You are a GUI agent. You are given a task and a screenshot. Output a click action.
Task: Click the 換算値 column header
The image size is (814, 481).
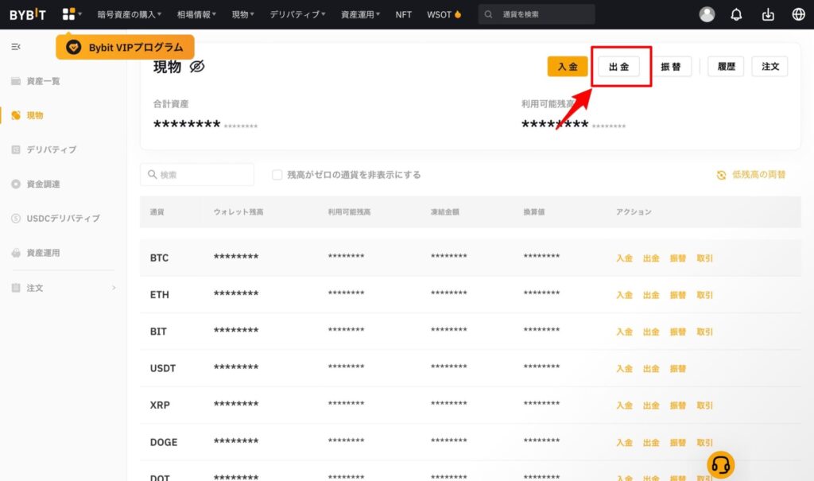coord(534,212)
